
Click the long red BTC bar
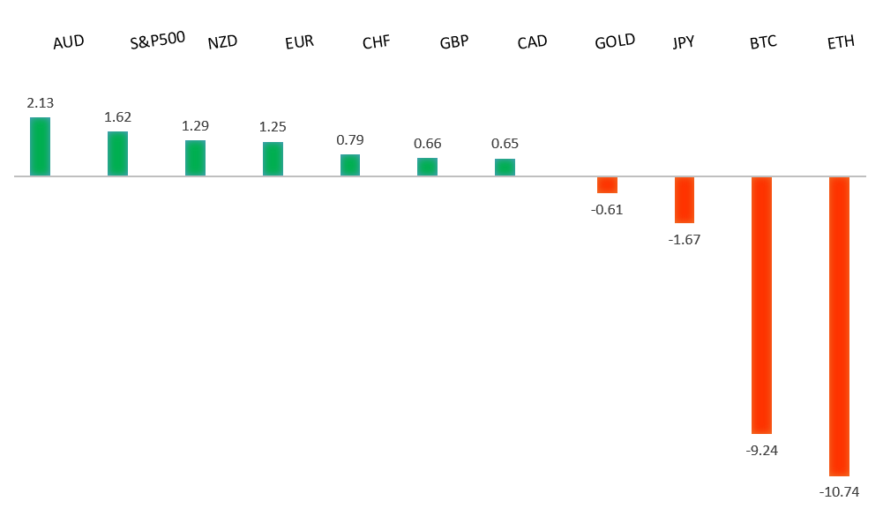pos(761,304)
